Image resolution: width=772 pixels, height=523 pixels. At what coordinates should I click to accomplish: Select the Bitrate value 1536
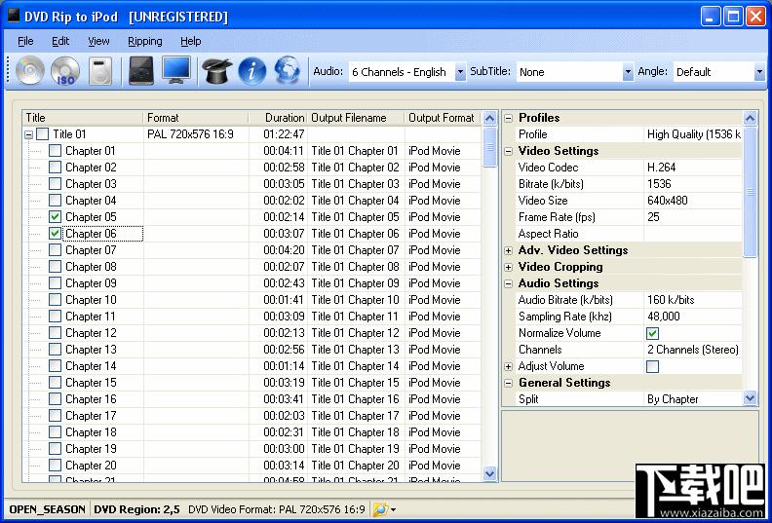693,184
